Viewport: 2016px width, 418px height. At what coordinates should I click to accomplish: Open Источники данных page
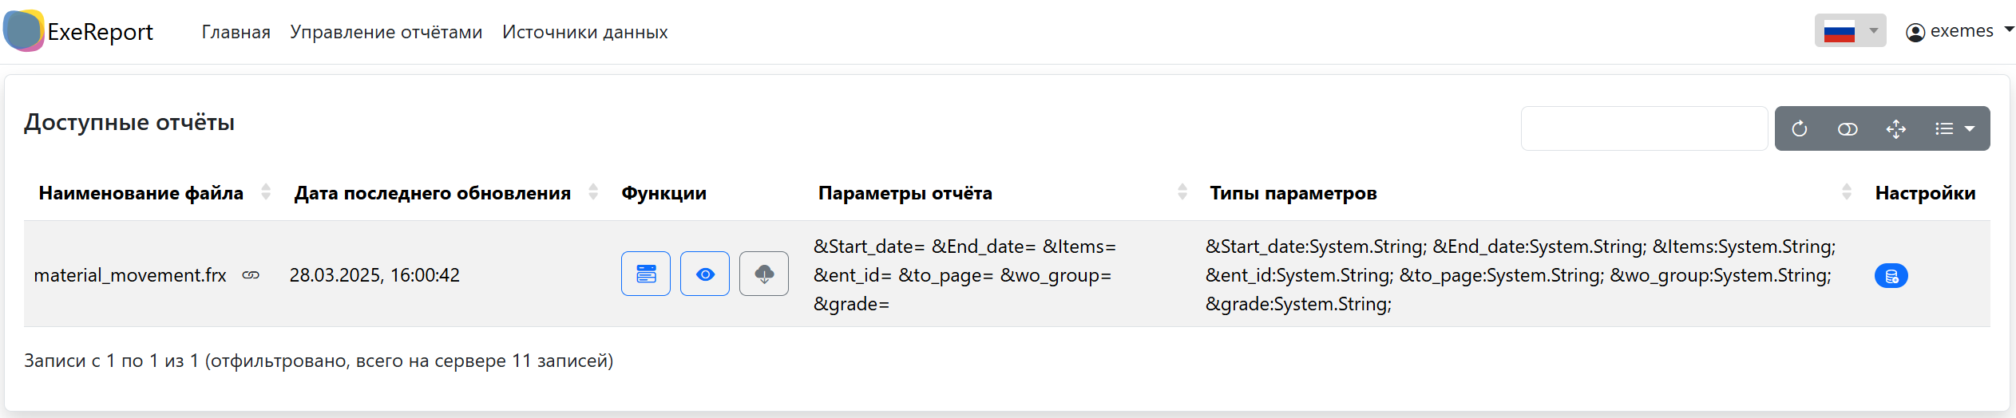click(x=584, y=32)
